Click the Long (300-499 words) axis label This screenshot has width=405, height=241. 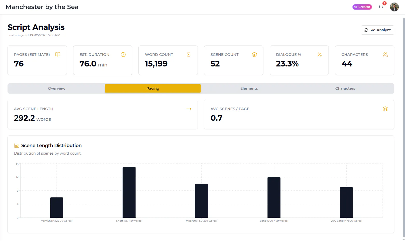[x=274, y=221]
